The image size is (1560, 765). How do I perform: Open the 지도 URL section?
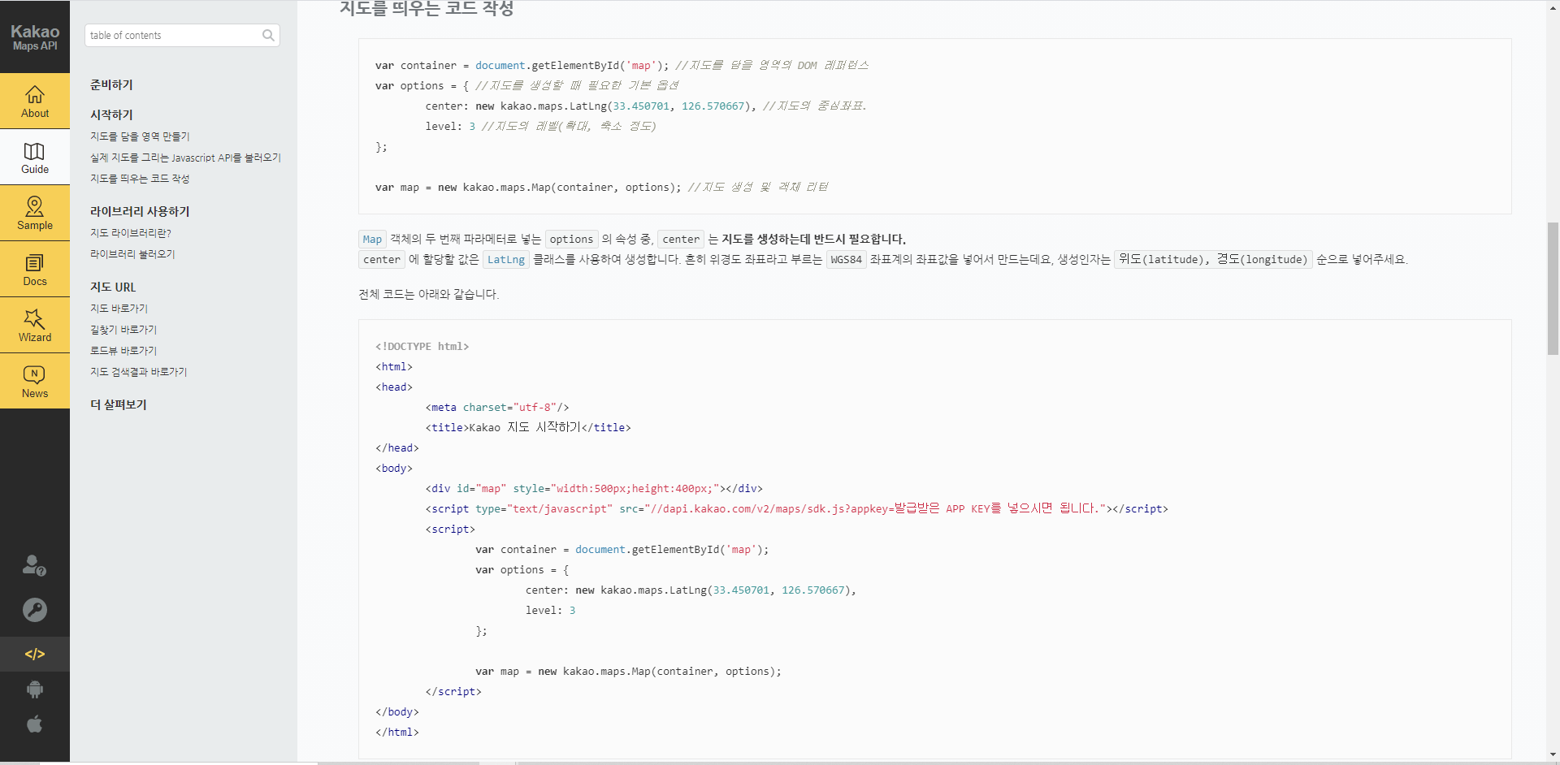[x=113, y=287]
